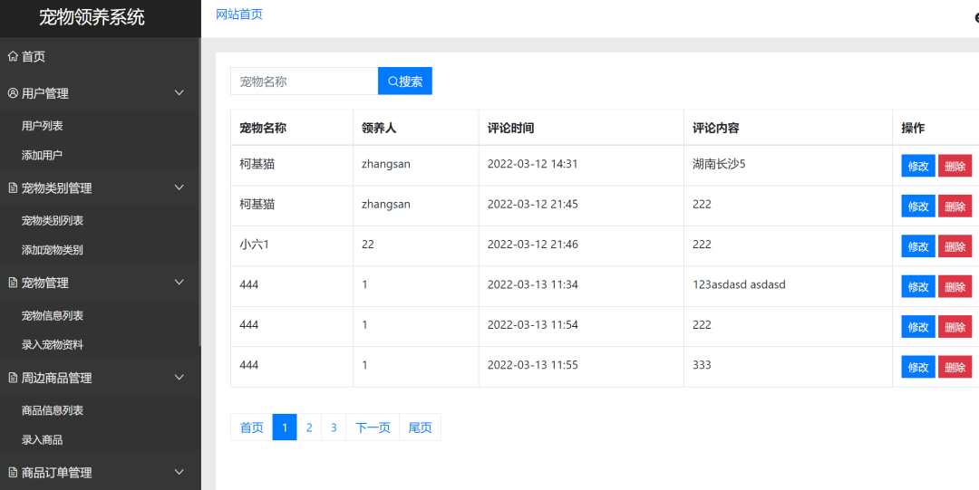Collapse the 宠物类别管理 chevron

point(179,187)
